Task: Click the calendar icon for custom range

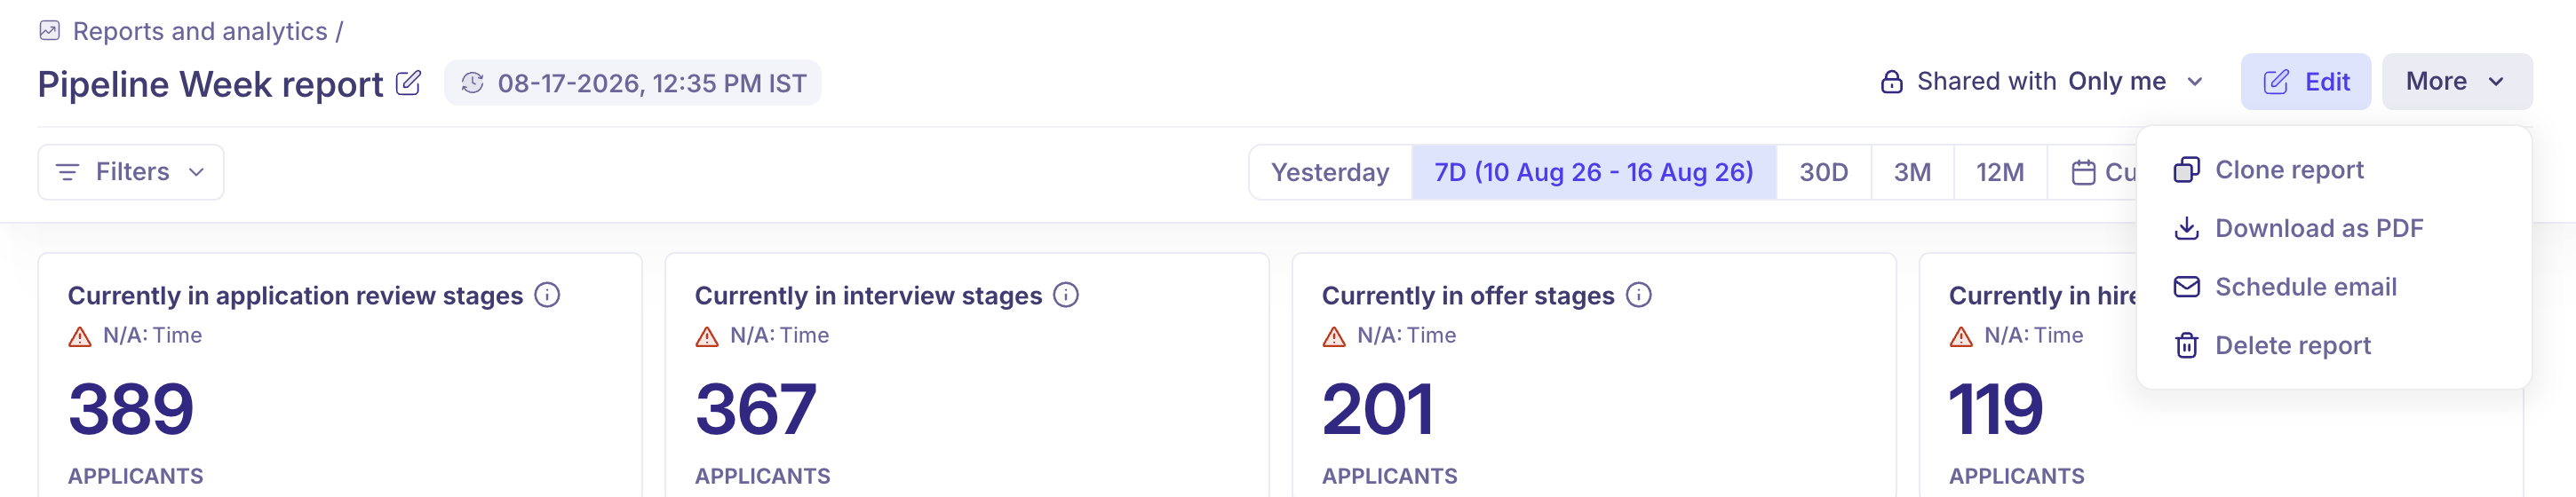Action: click(2083, 172)
